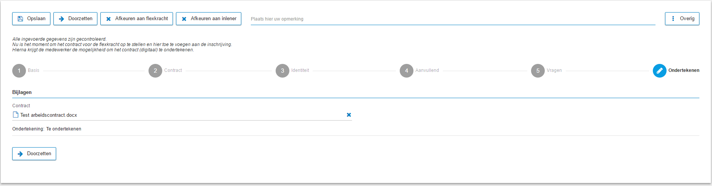Click the top Doorzetten button
Image resolution: width=712 pixels, height=186 pixels.
[x=75, y=19]
